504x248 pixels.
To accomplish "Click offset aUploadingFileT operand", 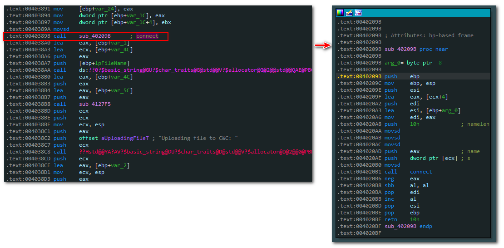I will (114, 138).
